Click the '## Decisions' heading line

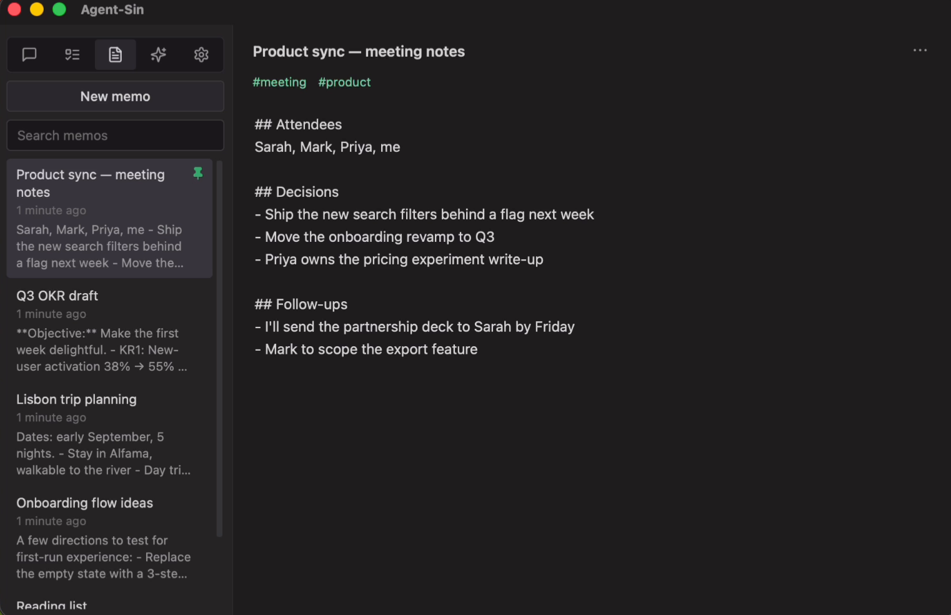(297, 192)
